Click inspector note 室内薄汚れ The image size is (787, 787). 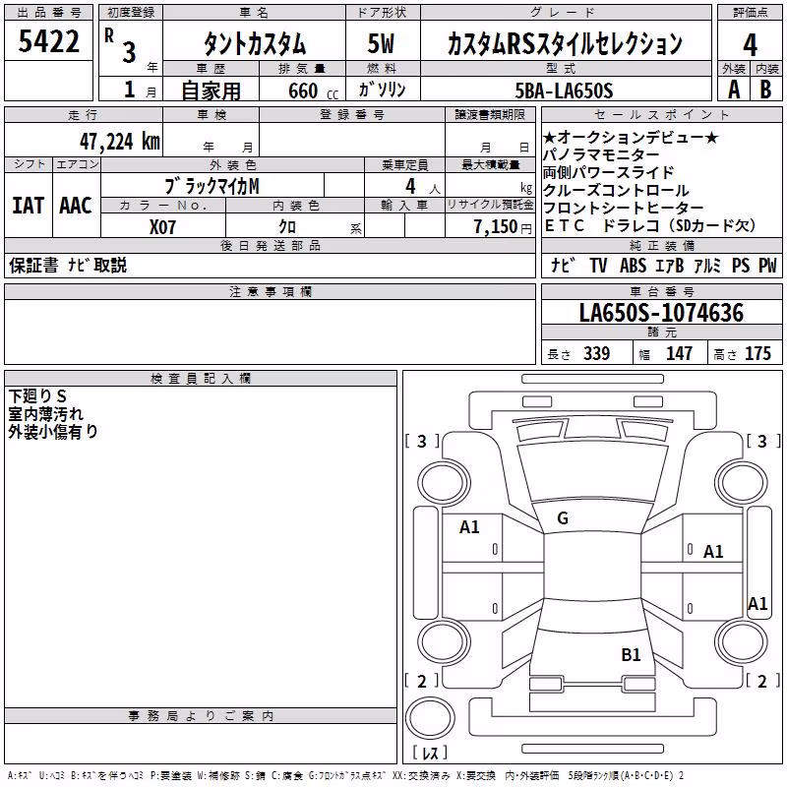pyautogui.click(x=45, y=413)
